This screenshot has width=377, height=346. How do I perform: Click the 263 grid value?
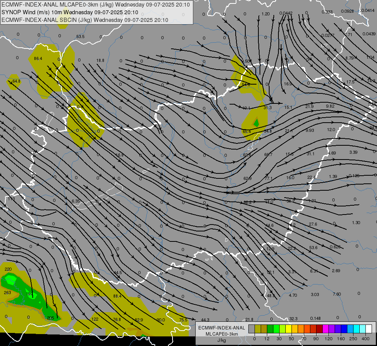coord(7,293)
